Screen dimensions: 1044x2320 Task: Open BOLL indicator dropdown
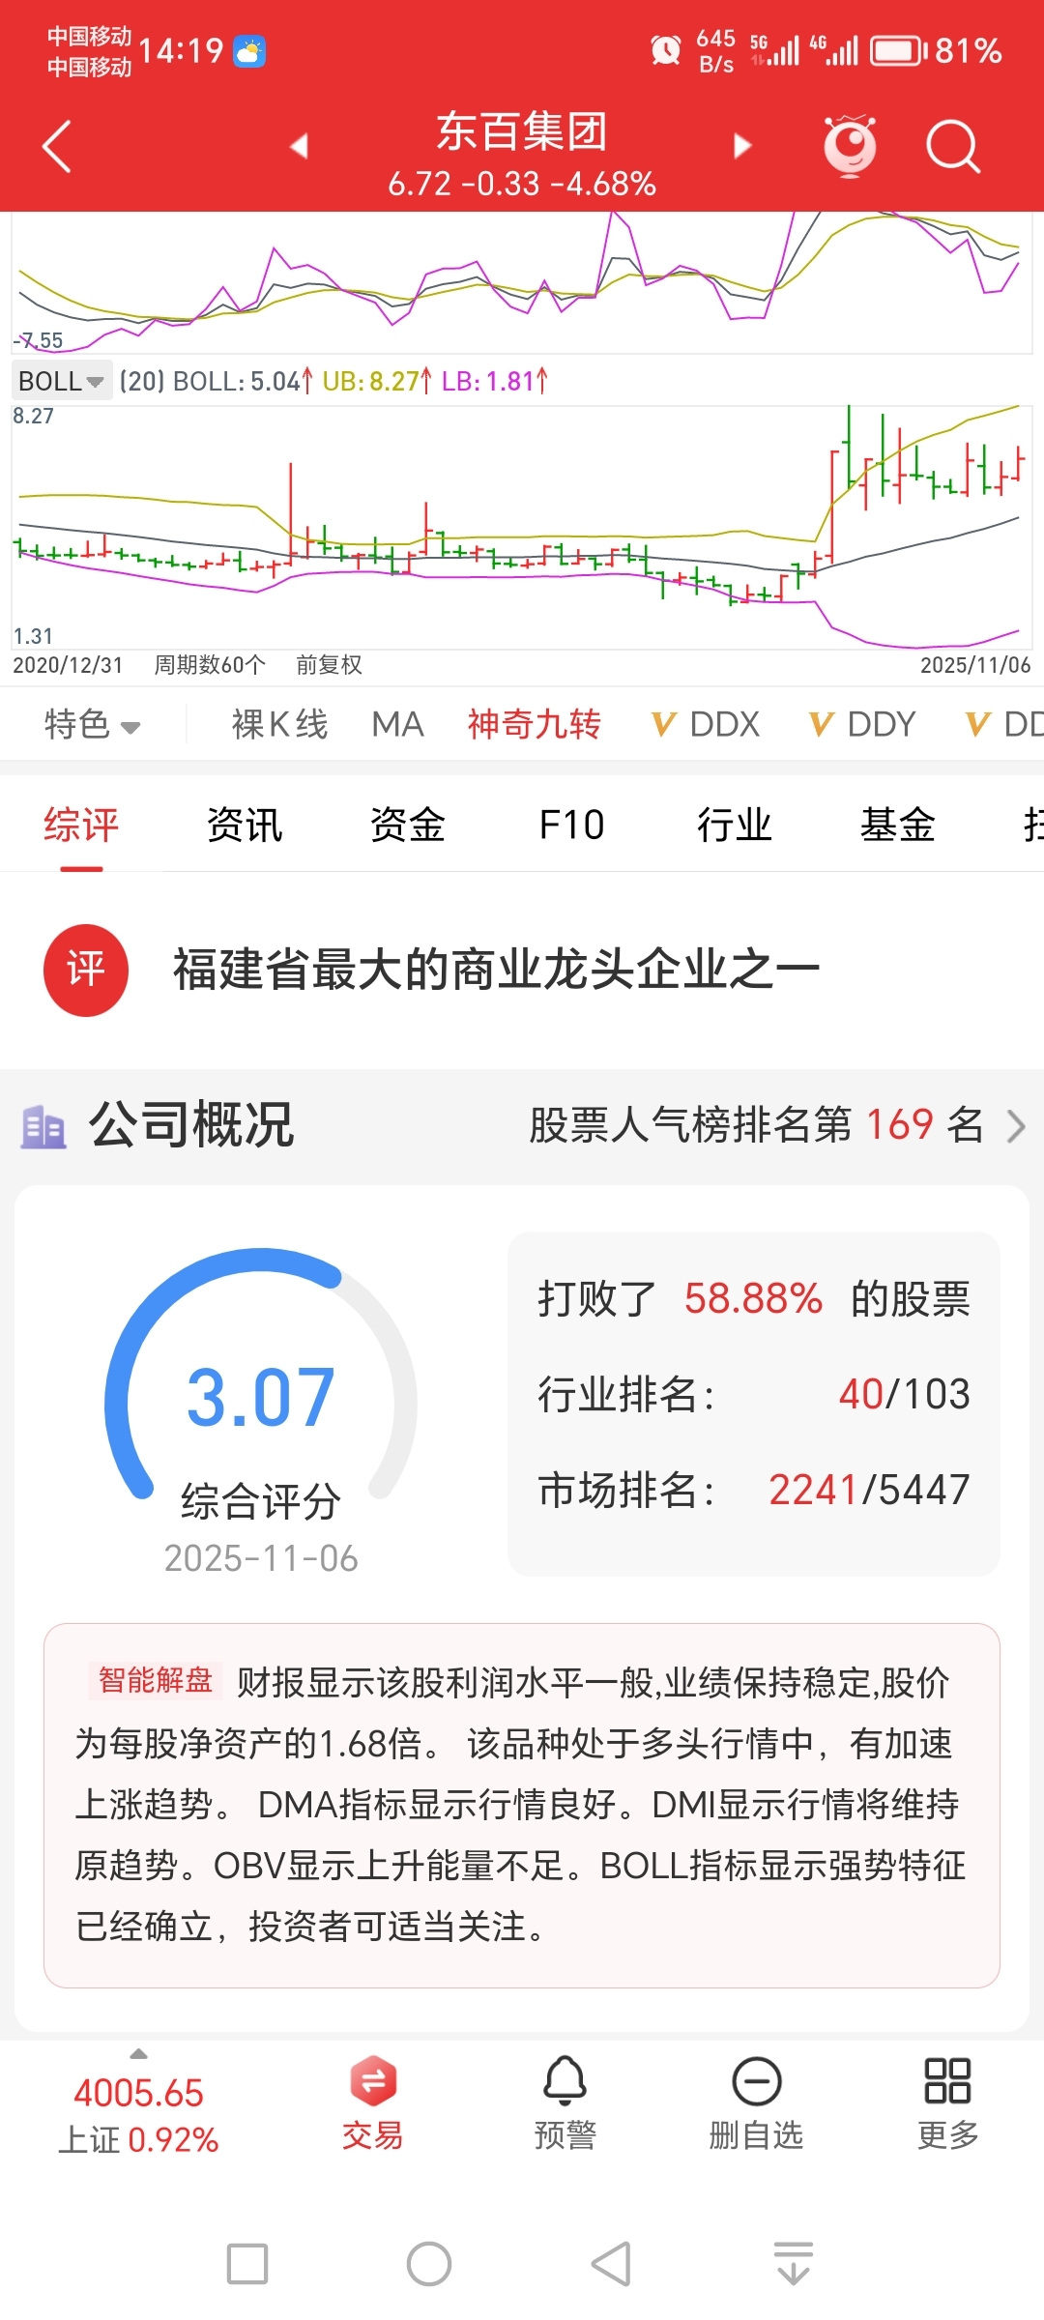[61, 381]
